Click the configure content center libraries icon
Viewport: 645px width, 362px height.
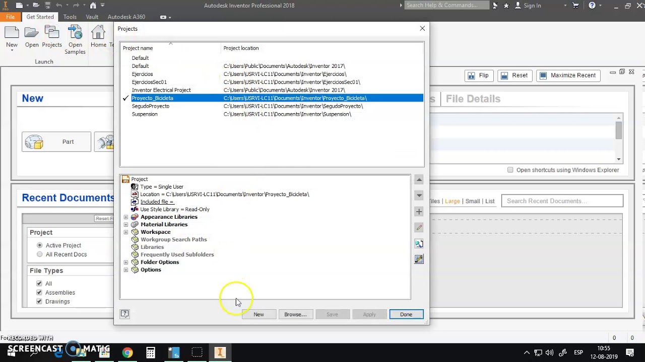(x=419, y=259)
